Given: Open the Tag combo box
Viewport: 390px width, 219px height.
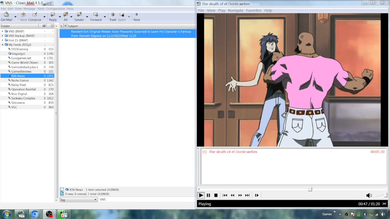Looking at the screenshot, I should click(78, 200).
